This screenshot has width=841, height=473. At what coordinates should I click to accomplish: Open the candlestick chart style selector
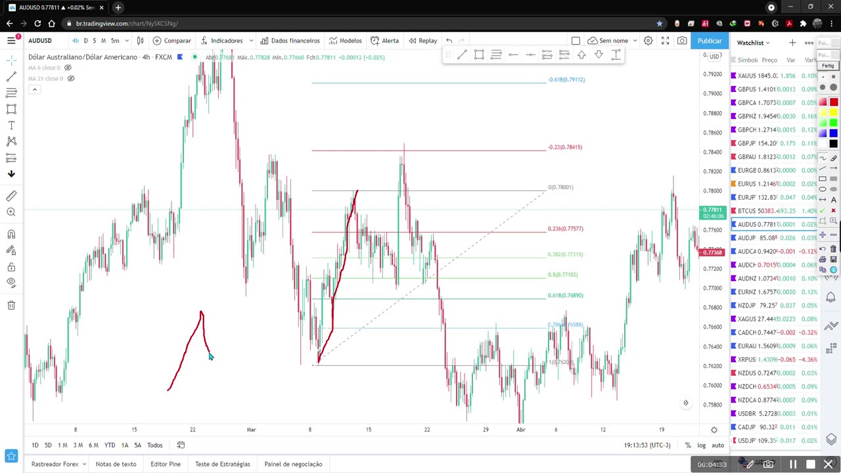pos(140,41)
